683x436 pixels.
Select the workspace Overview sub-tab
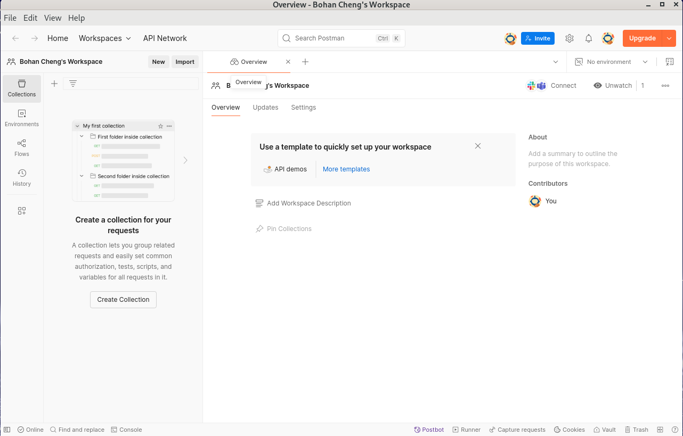226,108
